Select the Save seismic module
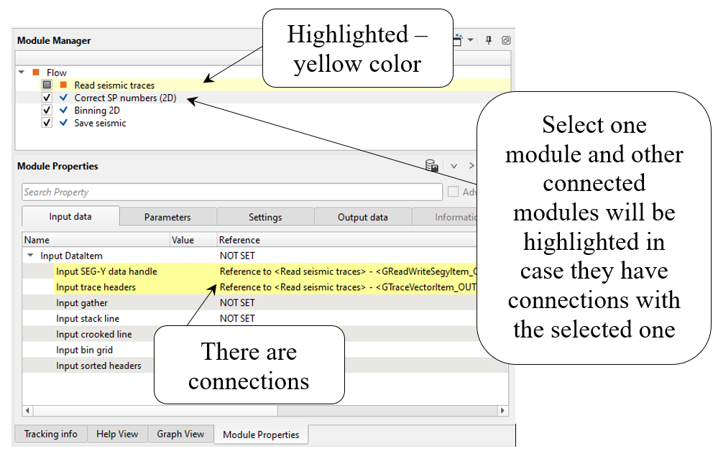The height and width of the screenshot is (456, 718). click(100, 123)
